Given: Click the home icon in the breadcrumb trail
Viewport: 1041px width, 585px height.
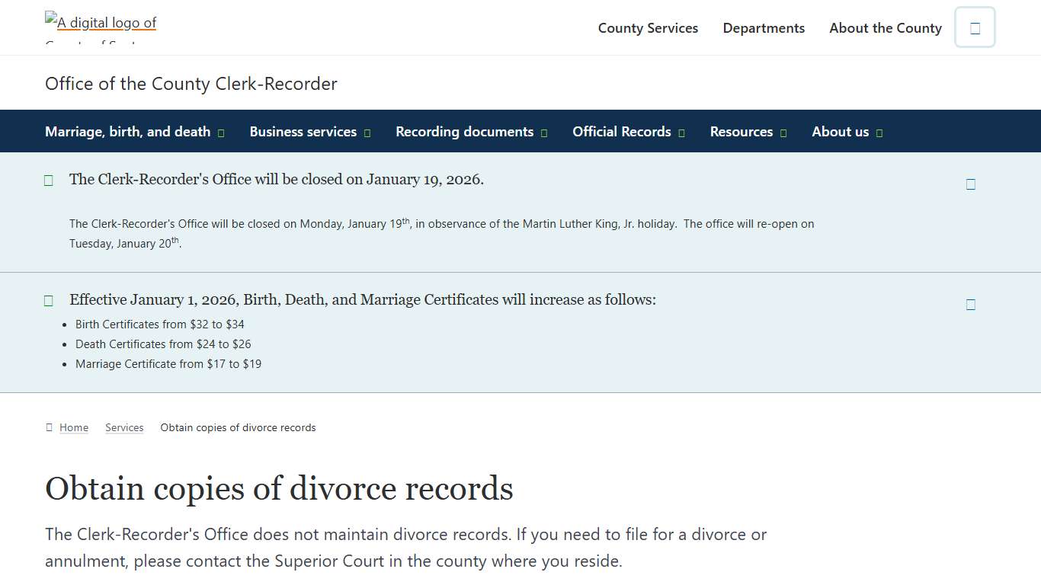Looking at the screenshot, I should pos(48,427).
